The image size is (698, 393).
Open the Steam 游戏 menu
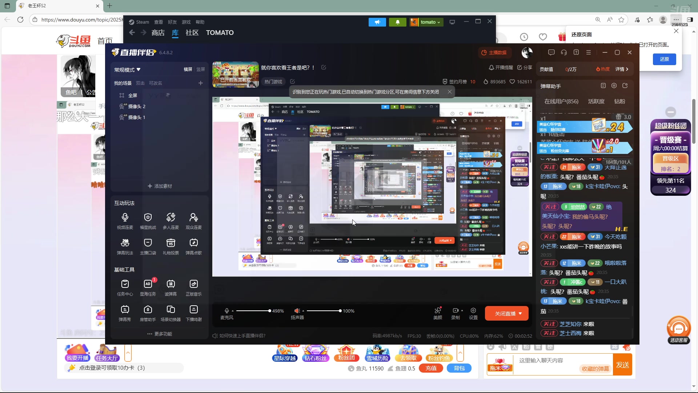186,22
